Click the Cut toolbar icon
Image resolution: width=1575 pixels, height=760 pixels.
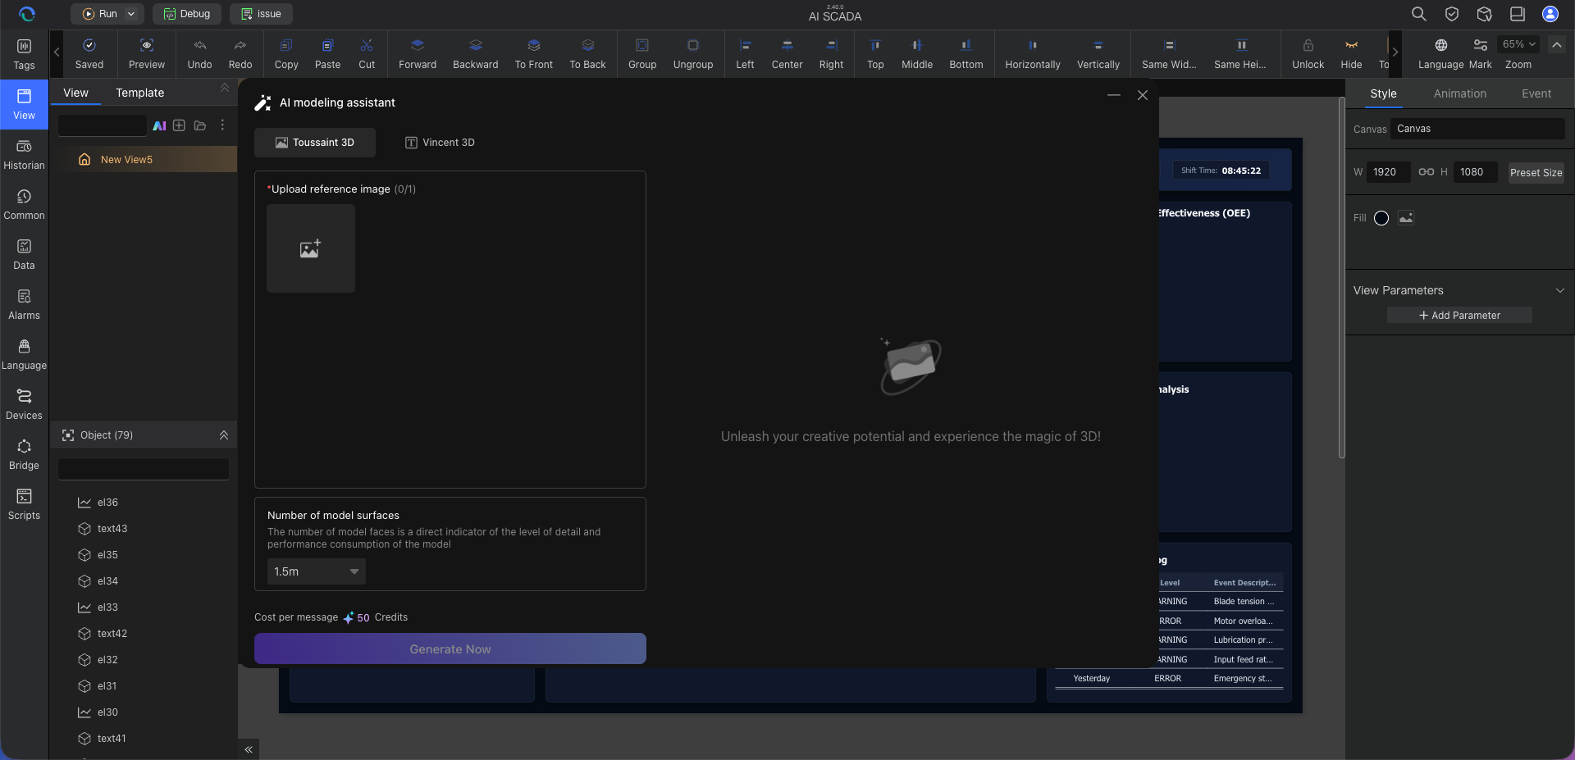tap(367, 54)
